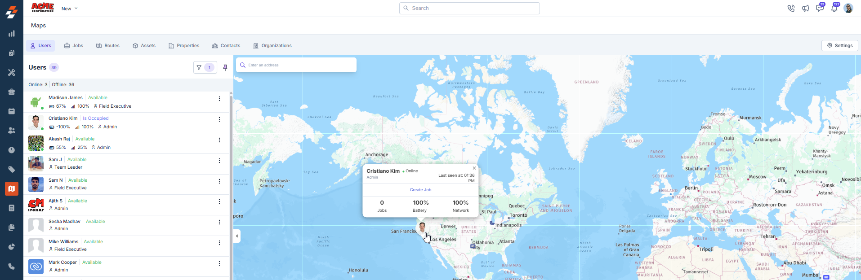Image resolution: width=861 pixels, height=280 pixels.
Task: Click the Indianapolis map marker
Action: 492,223
